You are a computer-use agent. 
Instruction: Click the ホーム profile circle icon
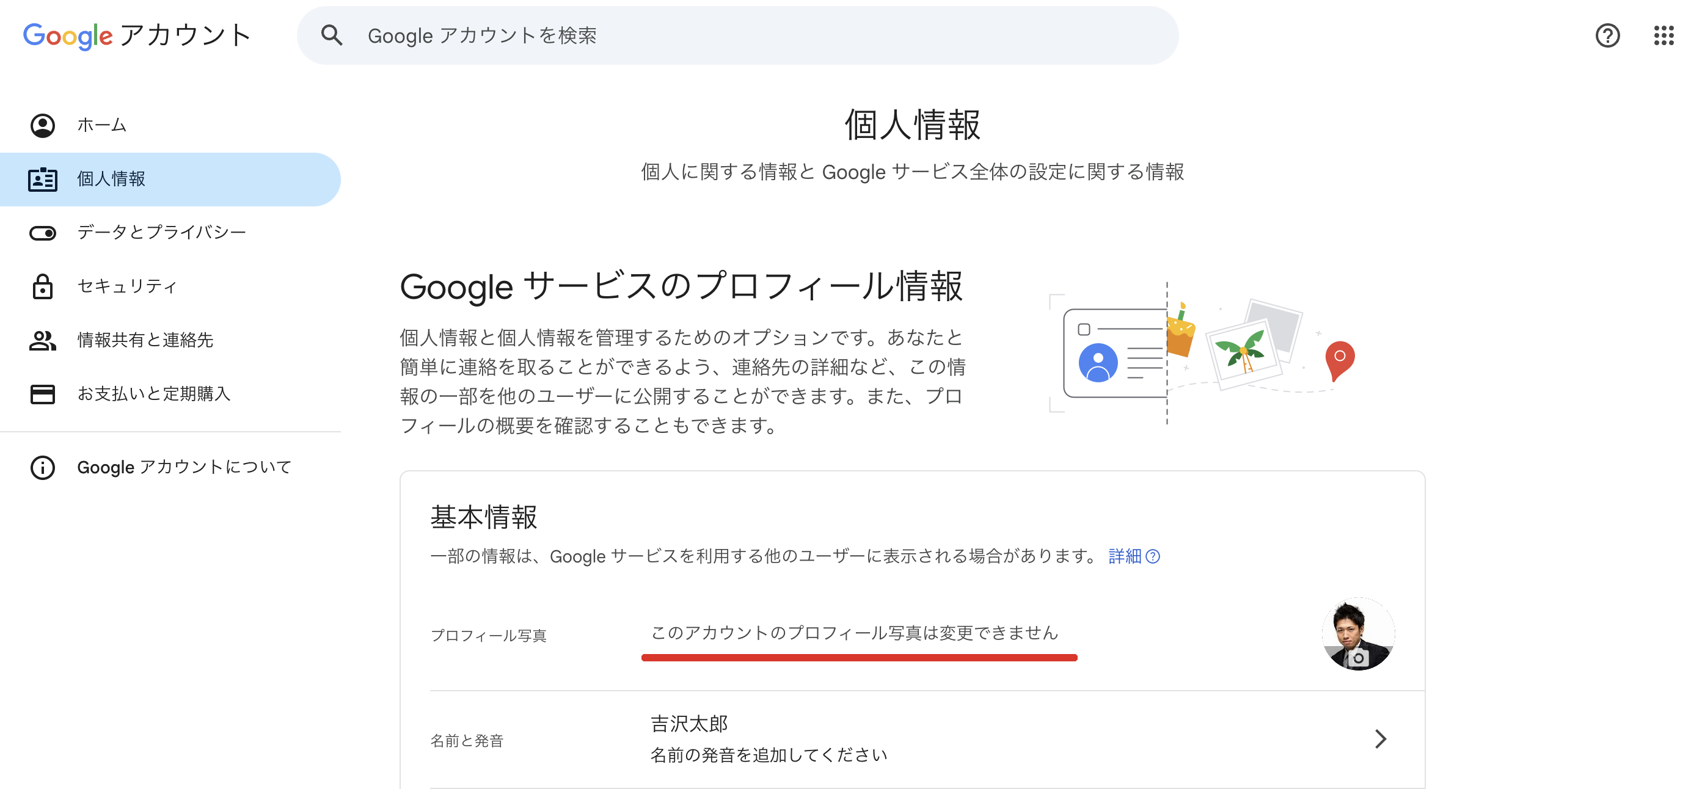coord(43,125)
